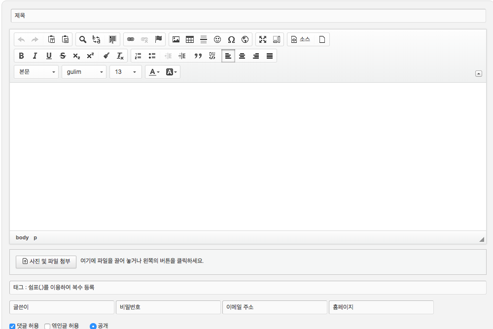
Task: Apply block quote formatting
Action: coord(198,56)
